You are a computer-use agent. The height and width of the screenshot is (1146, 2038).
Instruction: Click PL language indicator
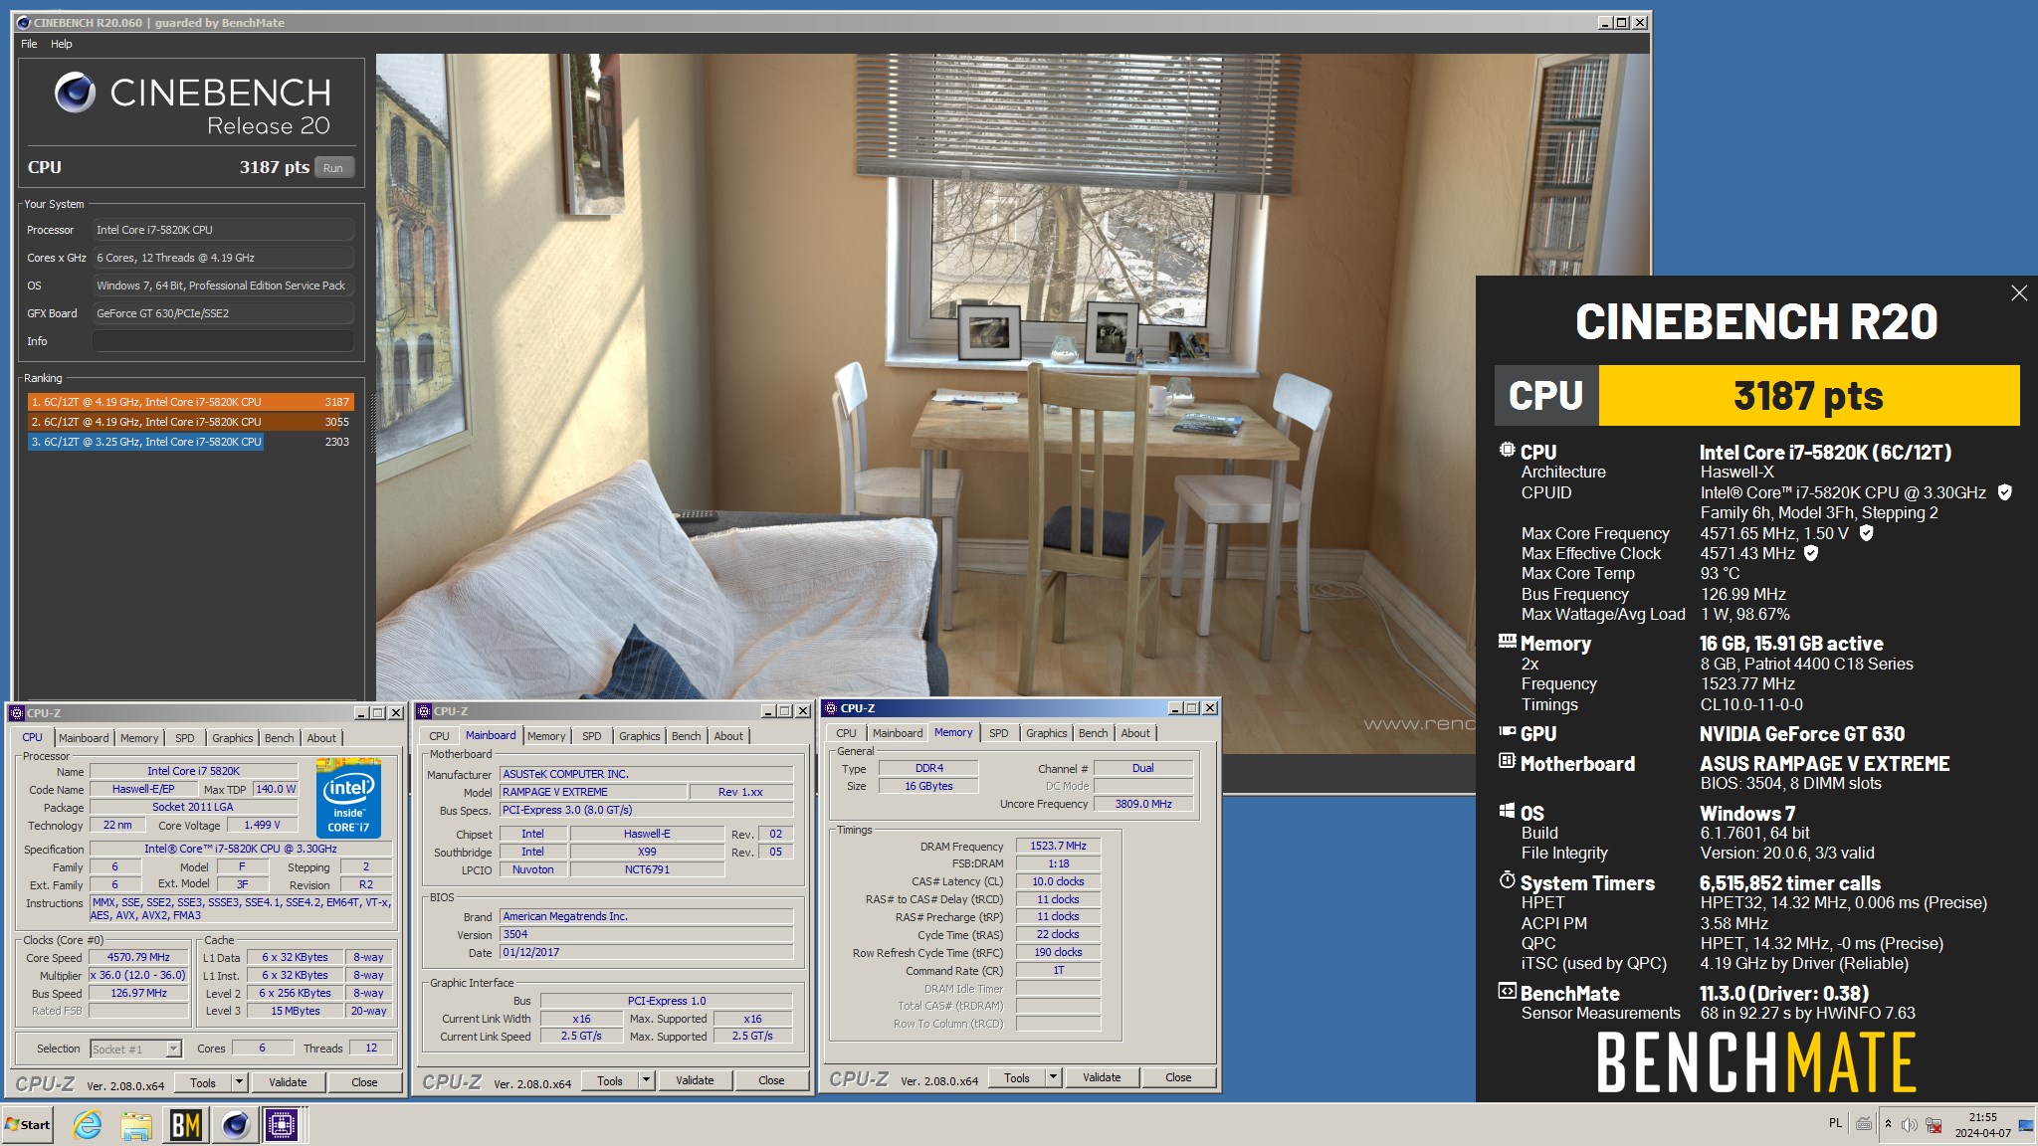tap(1835, 1123)
